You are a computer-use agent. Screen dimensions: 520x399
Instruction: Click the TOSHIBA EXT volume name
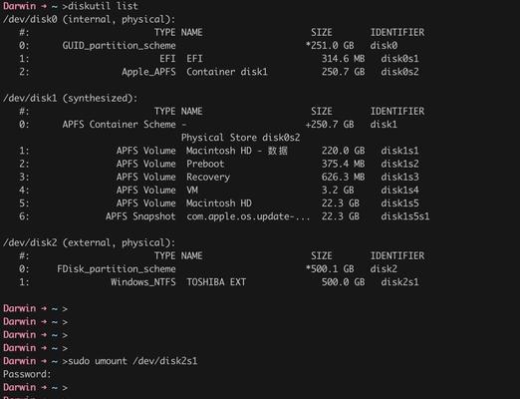[216, 282]
